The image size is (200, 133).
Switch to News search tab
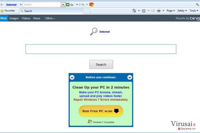point(37,18)
